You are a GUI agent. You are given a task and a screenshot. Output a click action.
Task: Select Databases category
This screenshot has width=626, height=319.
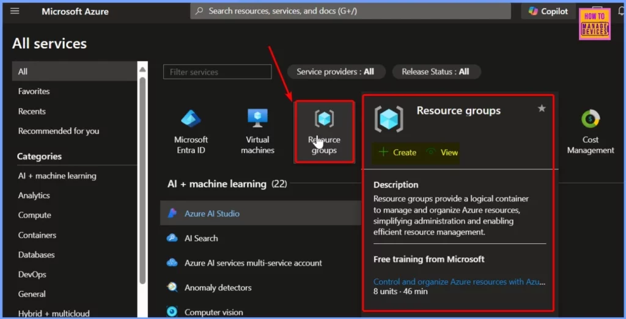tap(36, 255)
